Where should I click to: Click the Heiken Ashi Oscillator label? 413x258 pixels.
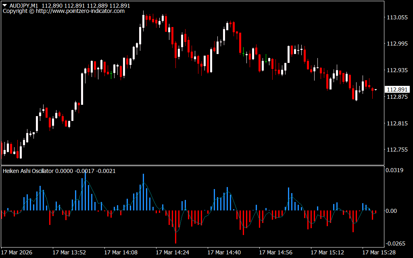(28, 171)
